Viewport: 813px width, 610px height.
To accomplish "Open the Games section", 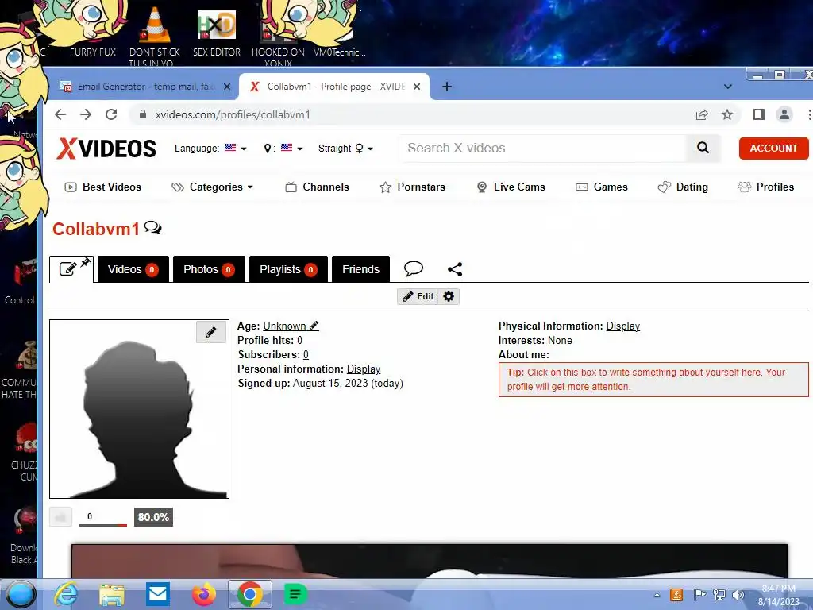I will click(x=602, y=187).
